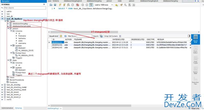Sort results by the ORDEREXECUTED column header
This screenshot has height=110, width=204.
coord(138,39)
